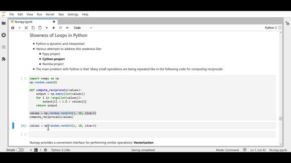Click the kernel status circle indicator
The height and width of the screenshot is (163, 291).
[280, 28]
